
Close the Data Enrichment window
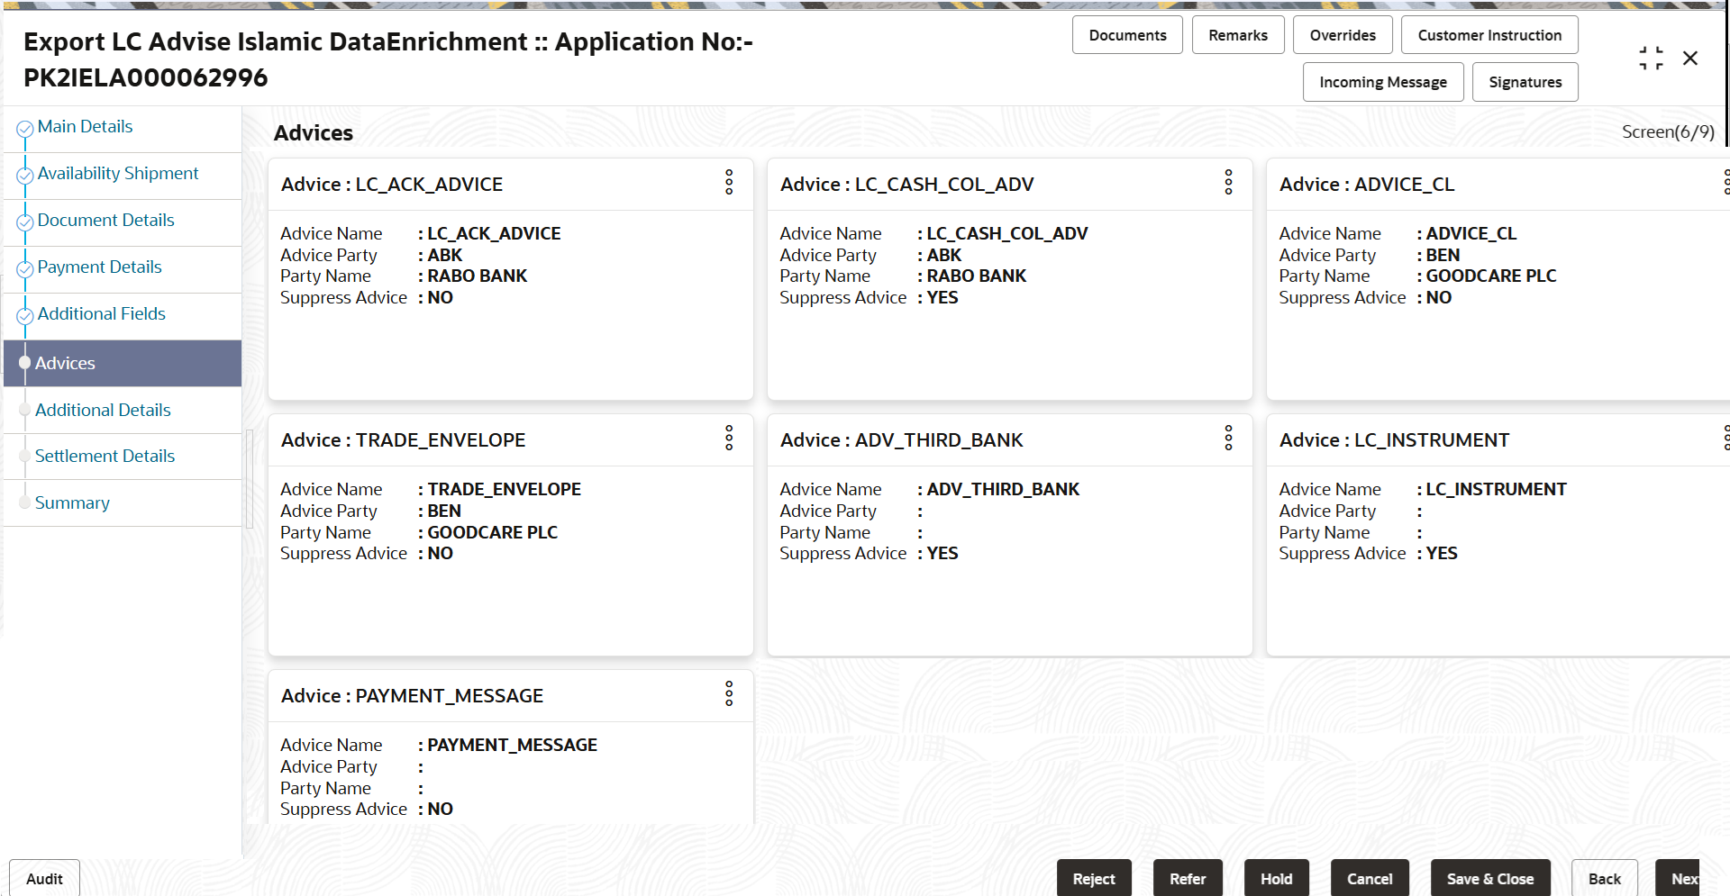(x=1690, y=59)
